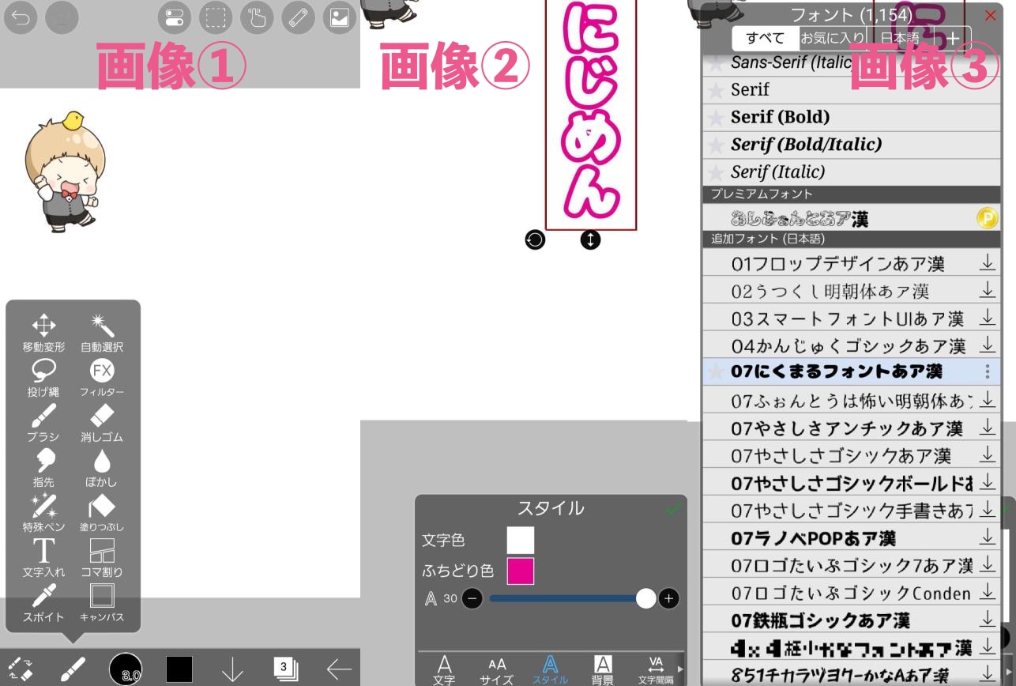Viewport: 1016px width, 686px height.
Task: Download the 01フロップデザイン font
Action: [x=988, y=263]
